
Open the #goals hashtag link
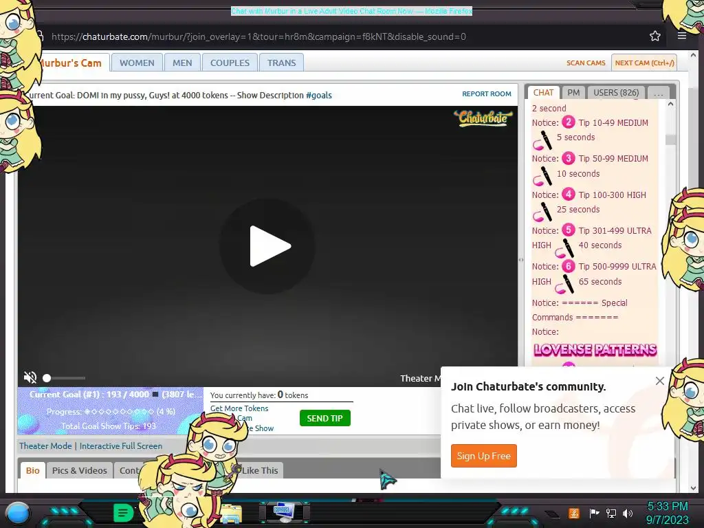[319, 95]
